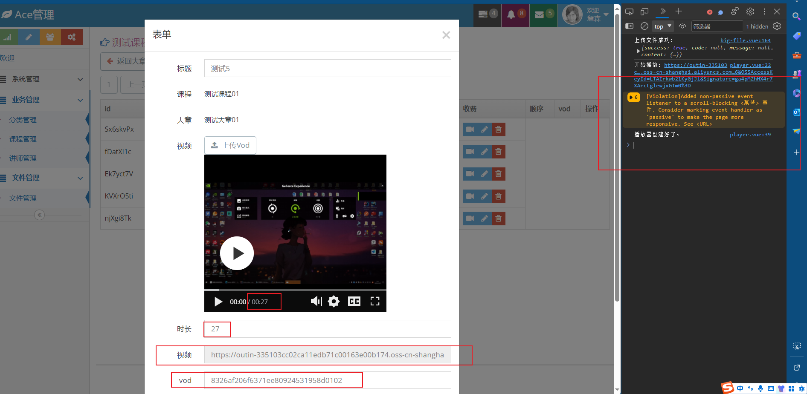
Task: Edit row Sx6skvPx with pencil icon
Action: coord(485,129)
